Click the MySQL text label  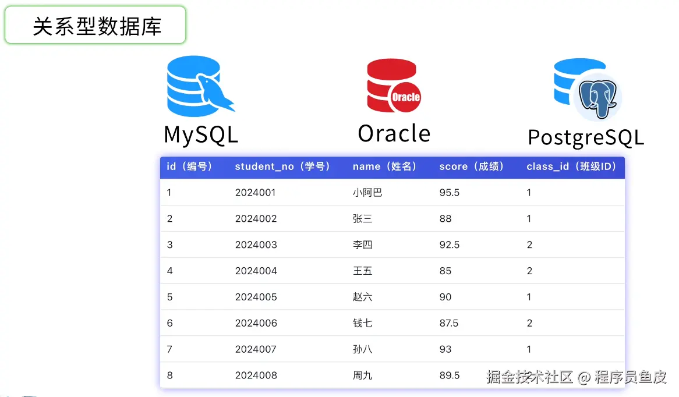[201, 134]
